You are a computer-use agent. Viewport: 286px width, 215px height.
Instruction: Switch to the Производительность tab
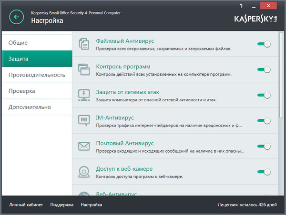coord(36,75)
